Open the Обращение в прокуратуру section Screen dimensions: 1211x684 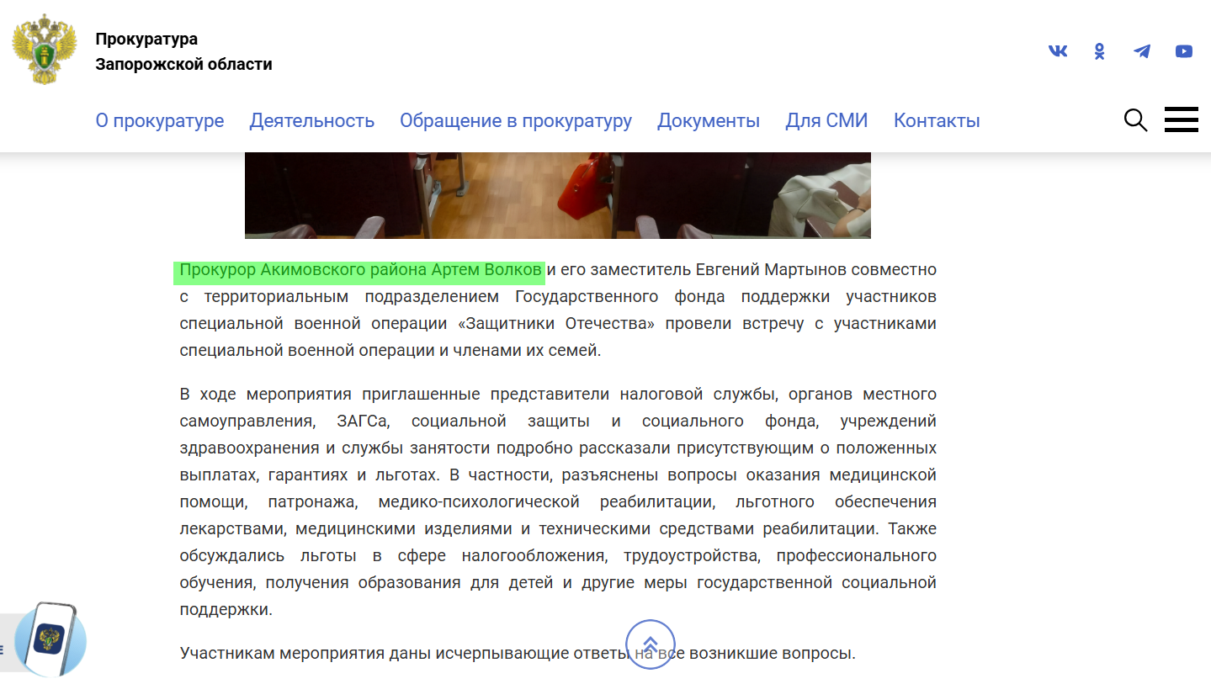tap(516, 120)
